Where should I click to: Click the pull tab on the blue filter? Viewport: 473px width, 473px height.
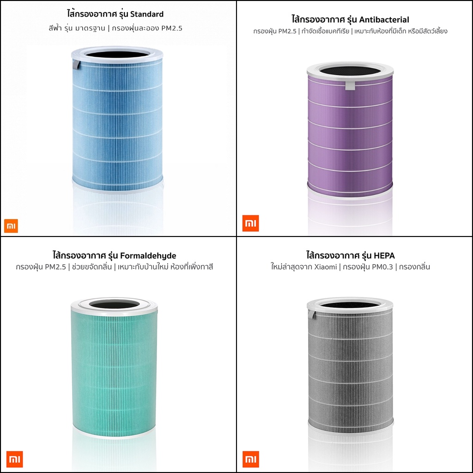76,65
